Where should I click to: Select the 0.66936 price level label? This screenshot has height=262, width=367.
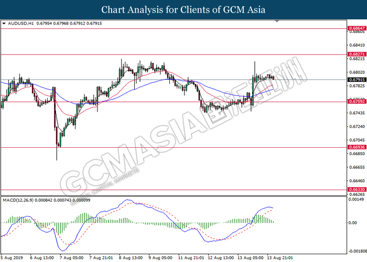[357, 147]
